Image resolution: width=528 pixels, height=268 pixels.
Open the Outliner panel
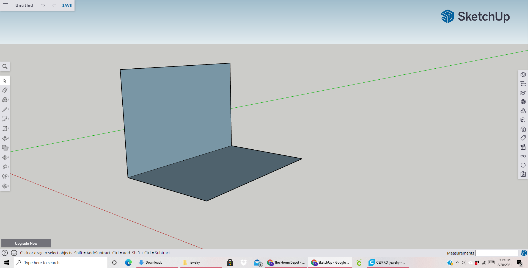point(523,83)
